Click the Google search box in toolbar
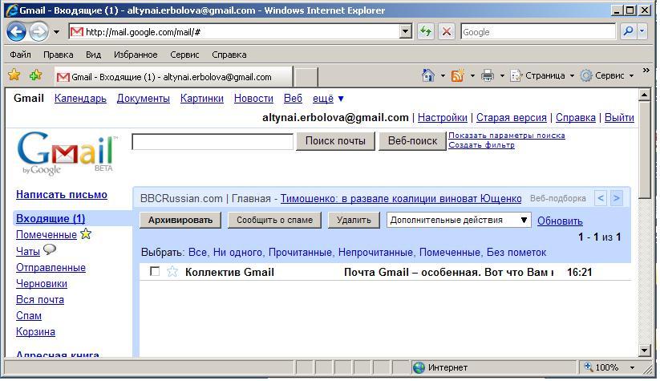Viewport: 660px width, 381px height. (x=538, y=32)
